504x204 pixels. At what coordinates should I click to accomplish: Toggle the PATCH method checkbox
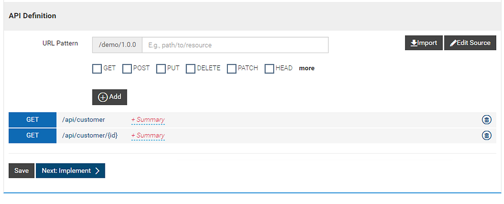[x=231, y=69]
